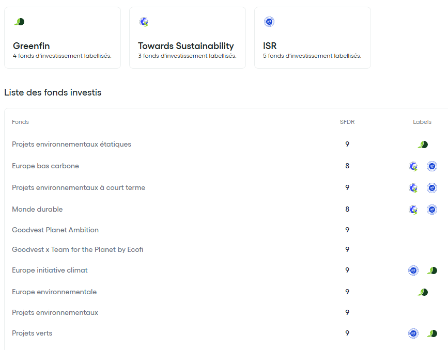Click ISR label icon for Monde durable
This screenshot has height=350, width=448.
[x=432, y=210]
